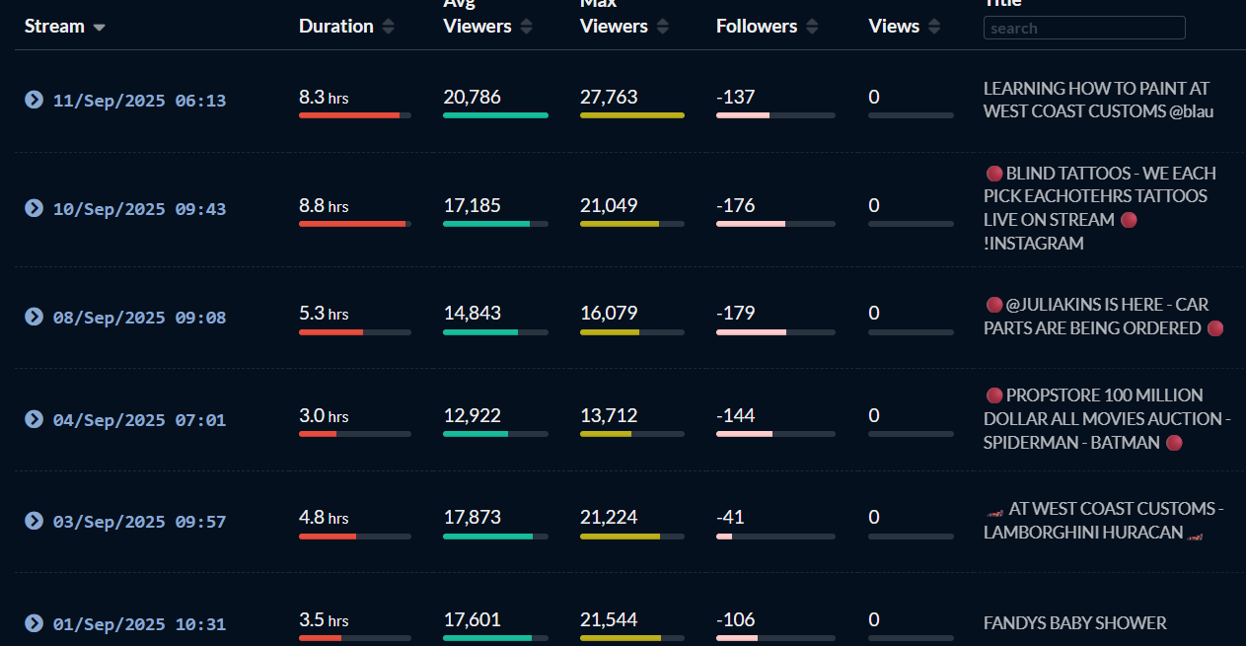Click max viewers value 21,224
Screen dimensions: 1246x646
[609, 517]
